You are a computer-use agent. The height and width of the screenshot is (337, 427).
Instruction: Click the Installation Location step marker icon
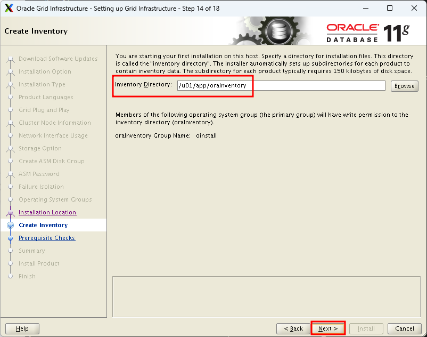click(x=10, y=212)
